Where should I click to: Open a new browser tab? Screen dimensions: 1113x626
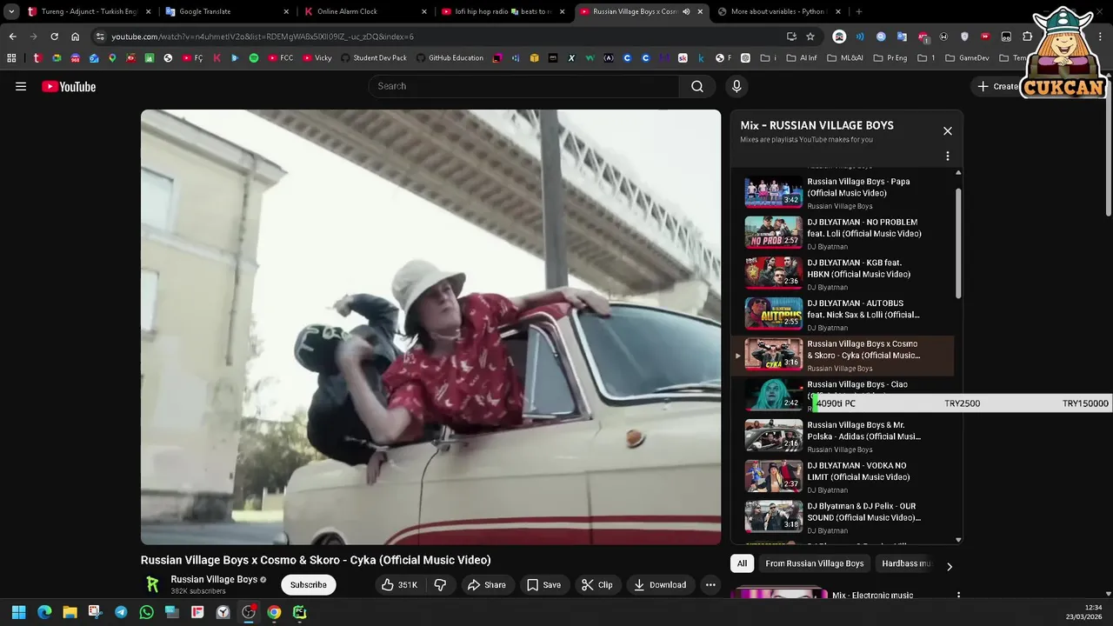(859, 11)
